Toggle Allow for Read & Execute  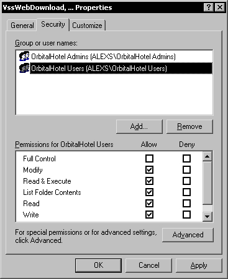[x=149, y=181]
